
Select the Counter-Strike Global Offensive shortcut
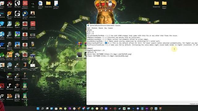click(10, 56)
